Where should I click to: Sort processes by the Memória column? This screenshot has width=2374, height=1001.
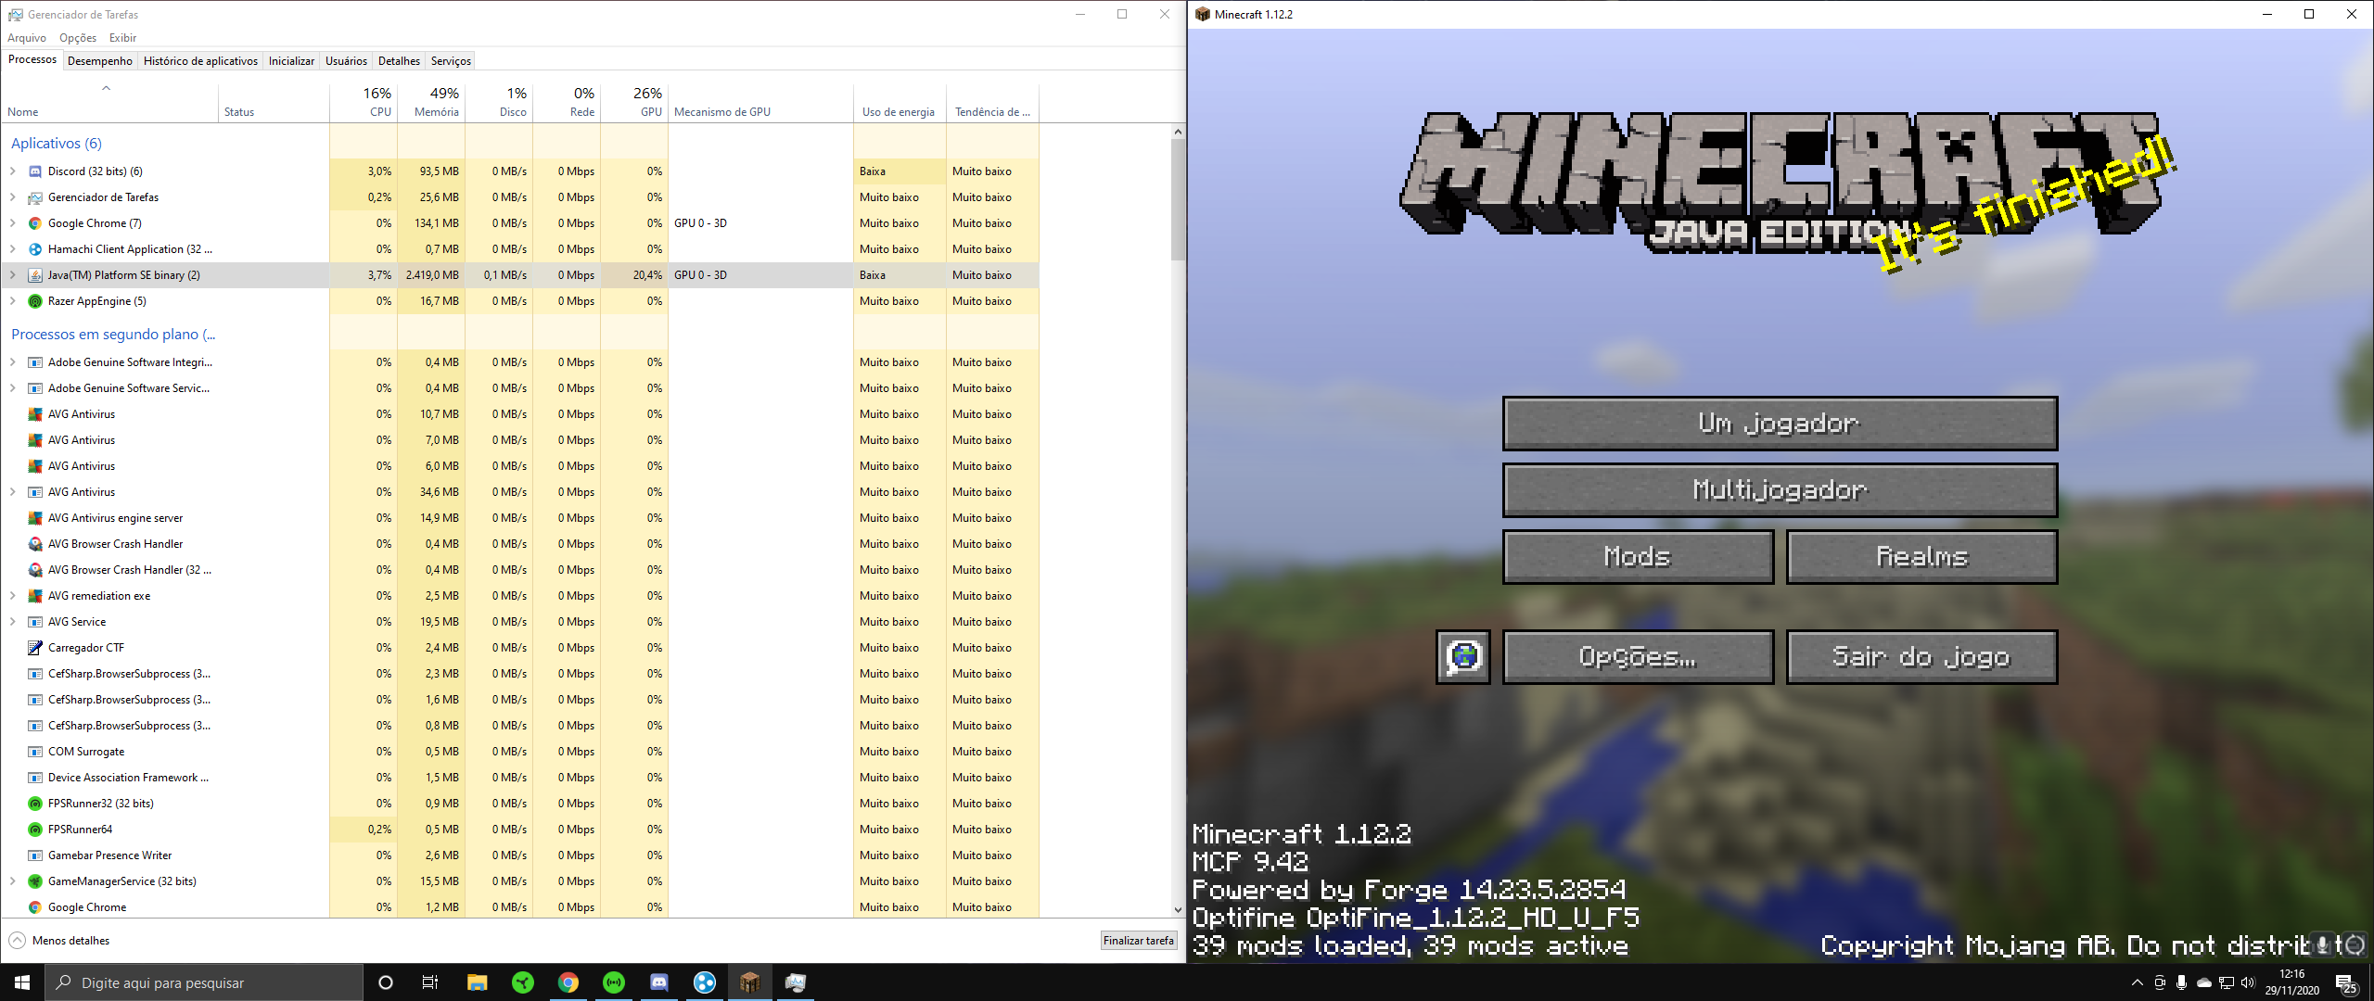(431, 103)
